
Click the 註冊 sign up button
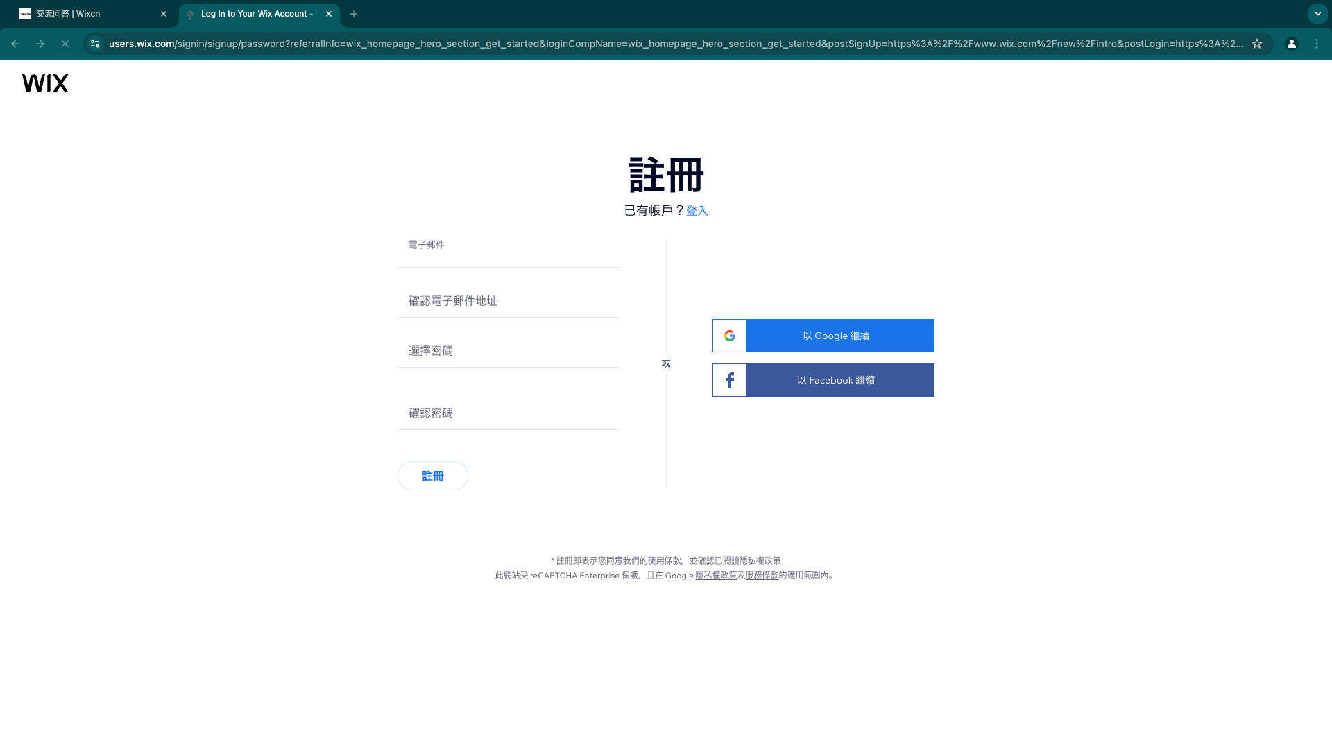point(433,476)
